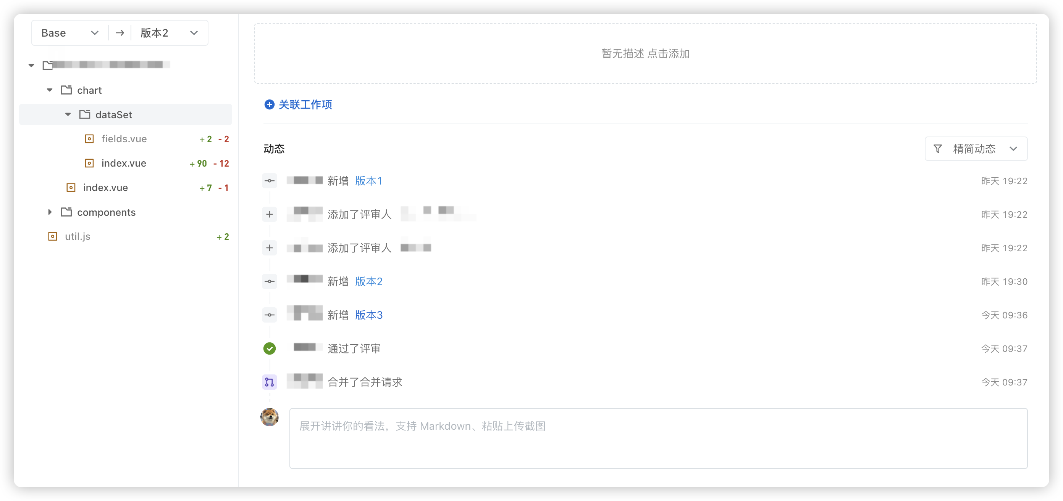
Task: Expand the components folder tree item
Action: point(51,212)
